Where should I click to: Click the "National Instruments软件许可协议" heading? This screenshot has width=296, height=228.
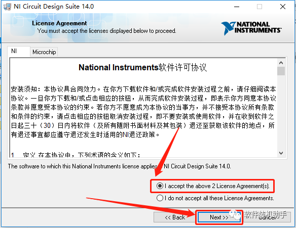click(143, 67)
